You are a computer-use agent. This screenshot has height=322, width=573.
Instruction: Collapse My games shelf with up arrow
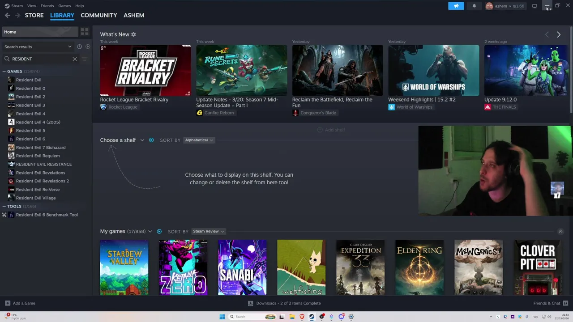[560, 231]
